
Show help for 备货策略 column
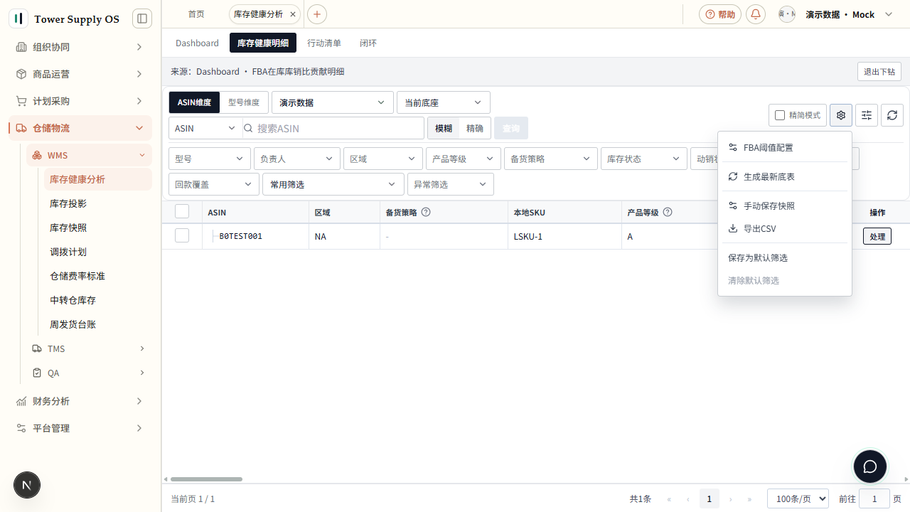tap(427, 212)
